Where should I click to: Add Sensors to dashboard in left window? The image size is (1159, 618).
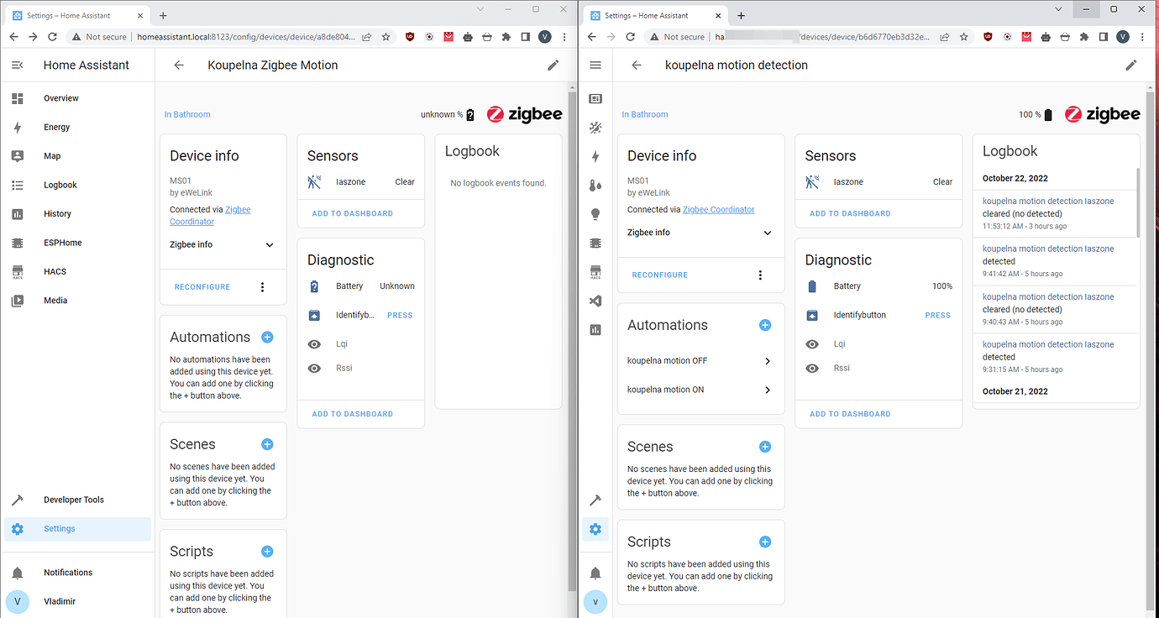tap(353, 213)
